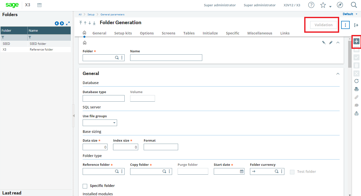Screen dimensions: 361x196
Task: Jump to top using the top arrow icon
Action: click(x=80, y=23)
